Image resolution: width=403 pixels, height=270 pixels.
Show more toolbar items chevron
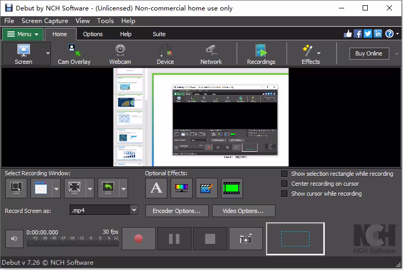397,53
